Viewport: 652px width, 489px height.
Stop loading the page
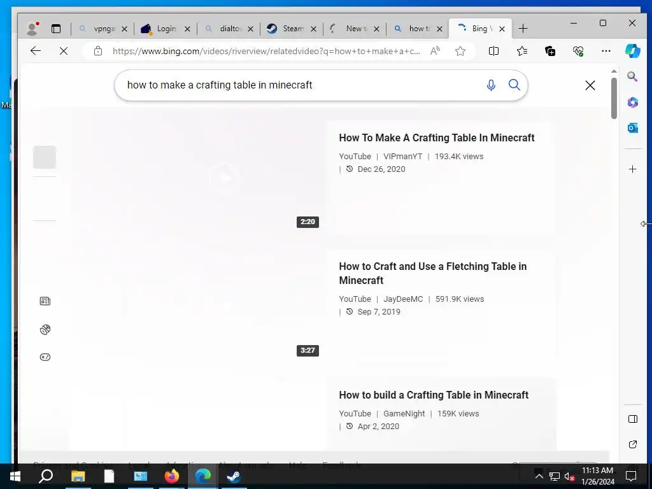(64, 51)
